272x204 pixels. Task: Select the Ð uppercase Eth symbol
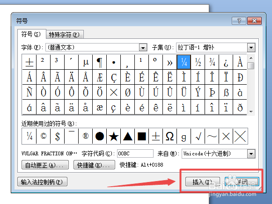pyautogui.click(x=240, y=77)
